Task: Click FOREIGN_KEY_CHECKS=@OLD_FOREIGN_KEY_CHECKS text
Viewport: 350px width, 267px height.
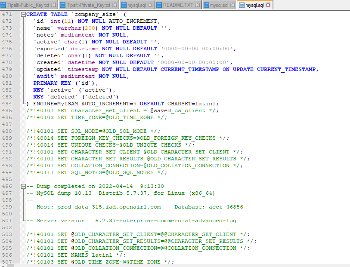Action: click(143, 138)
